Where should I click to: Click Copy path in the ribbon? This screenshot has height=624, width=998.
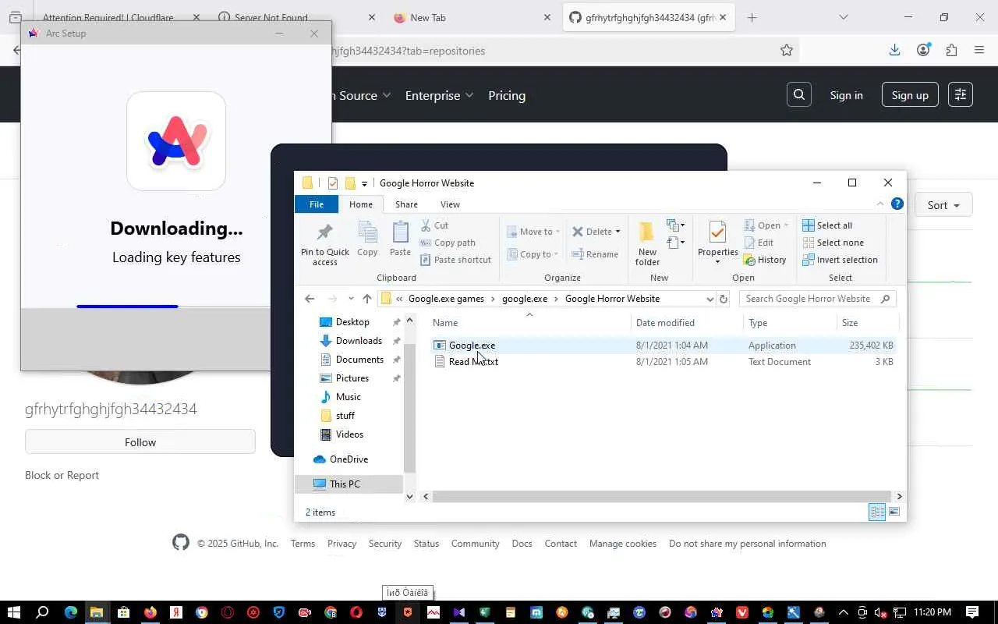tap(448, 243)
